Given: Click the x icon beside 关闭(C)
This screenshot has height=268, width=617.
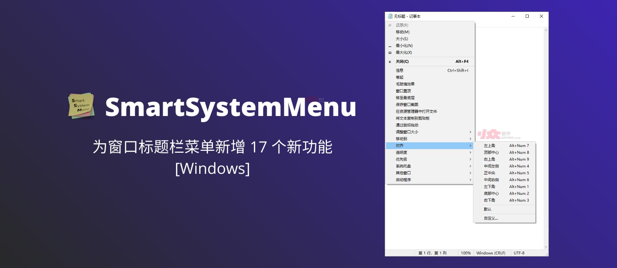Looking at the screenshot, I should [390, 62].
